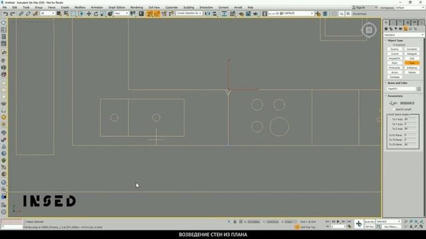This screenshot has width=426, height=239.
Task: Open the Modifiers menu
Action: click(x=80, y=7)
